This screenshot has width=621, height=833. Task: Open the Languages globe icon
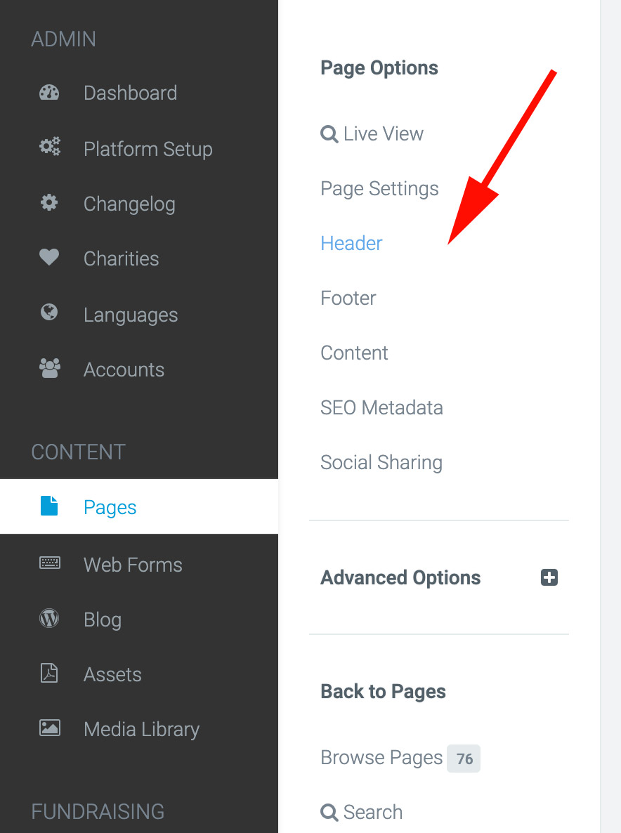pos(49,312)
